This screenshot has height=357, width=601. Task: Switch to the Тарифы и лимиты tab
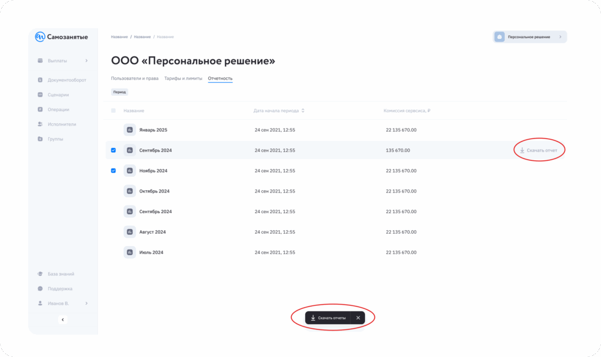tap(183, 78)
